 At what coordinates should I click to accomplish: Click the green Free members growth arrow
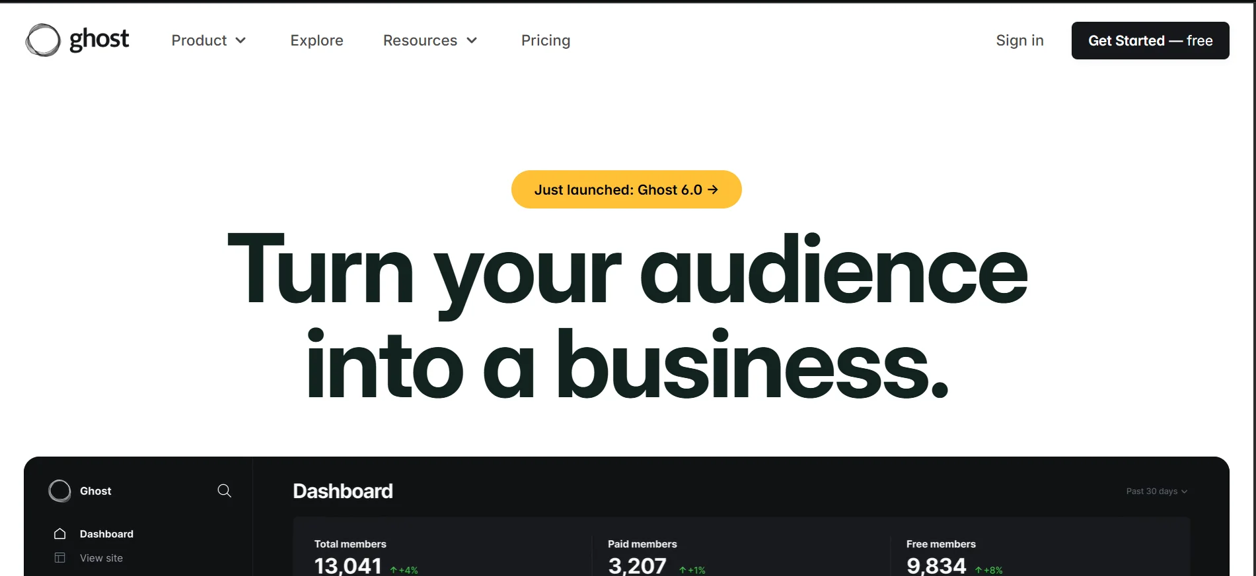979,570
